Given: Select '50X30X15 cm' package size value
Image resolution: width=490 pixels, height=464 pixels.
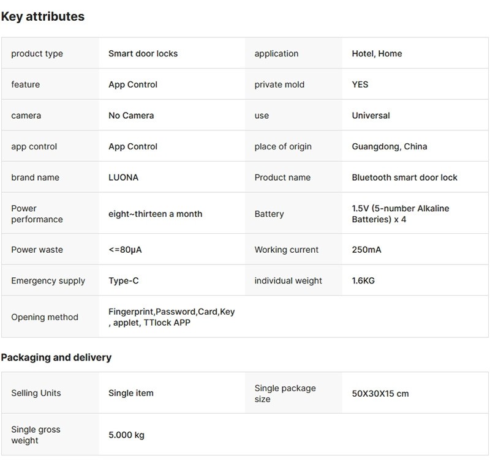Looking at the screenshot, I should tap(380, 394).
